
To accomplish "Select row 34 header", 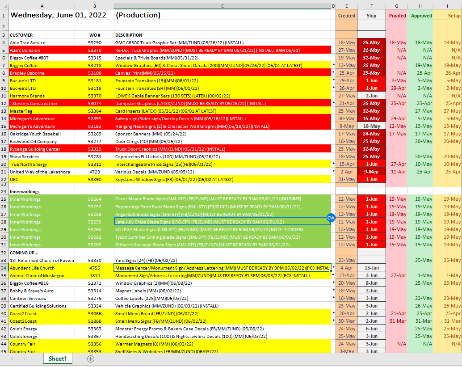I will pyautogui.click(x=4, y=268).
